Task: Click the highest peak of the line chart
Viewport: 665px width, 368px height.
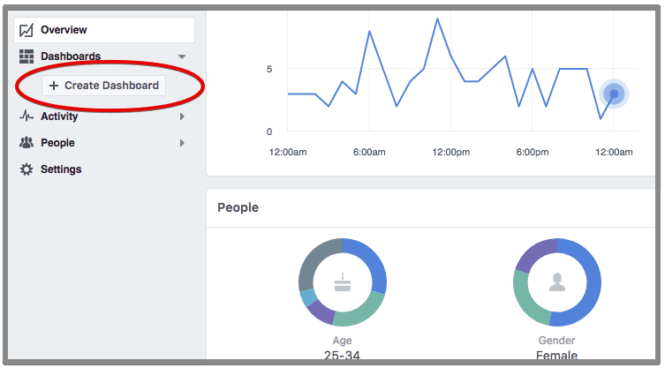Action: (x=437, y=19)
